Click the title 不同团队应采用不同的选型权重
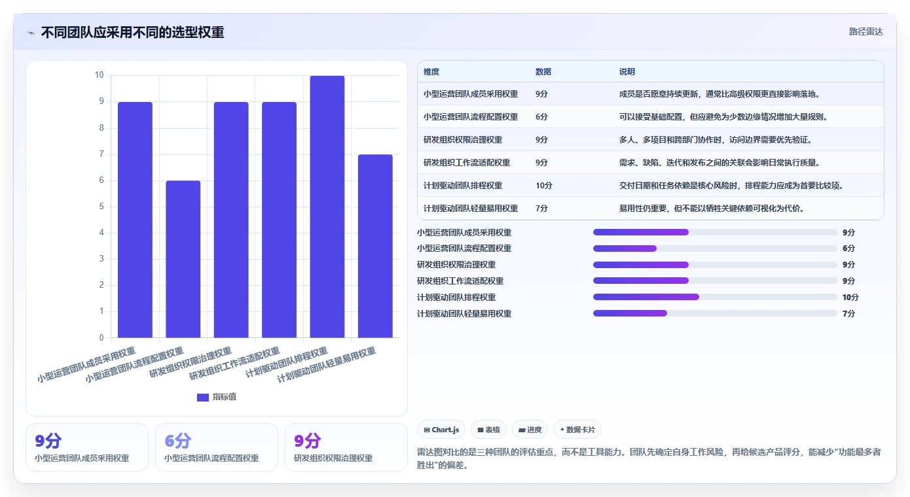Screen dimensions: 910x497 (133, 33)
